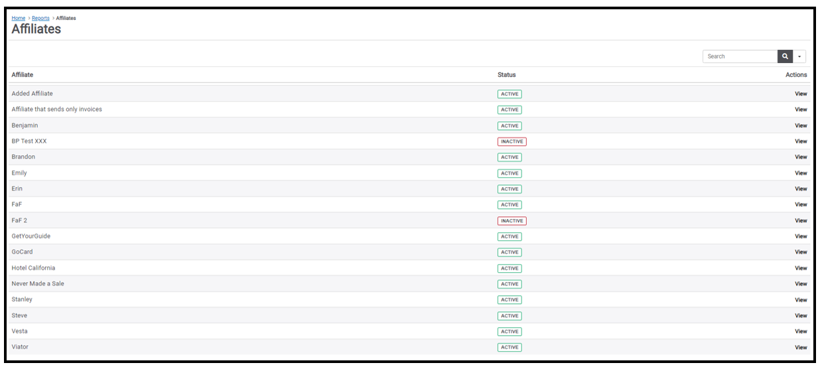Select the Erin affiliate name
The image size is (820, 369).
(17, 189)
